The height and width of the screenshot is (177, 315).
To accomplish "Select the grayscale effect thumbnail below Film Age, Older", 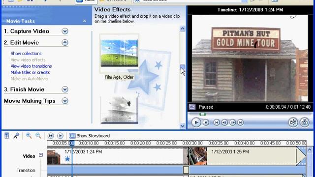I will point(119,110).
